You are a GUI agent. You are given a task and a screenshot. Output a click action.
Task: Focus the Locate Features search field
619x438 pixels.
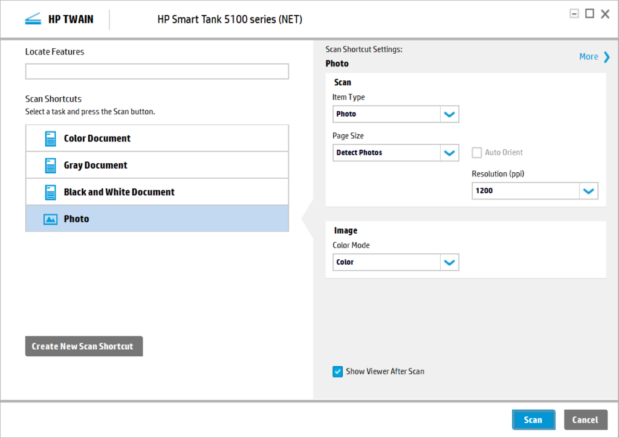(x=157, y=71)
